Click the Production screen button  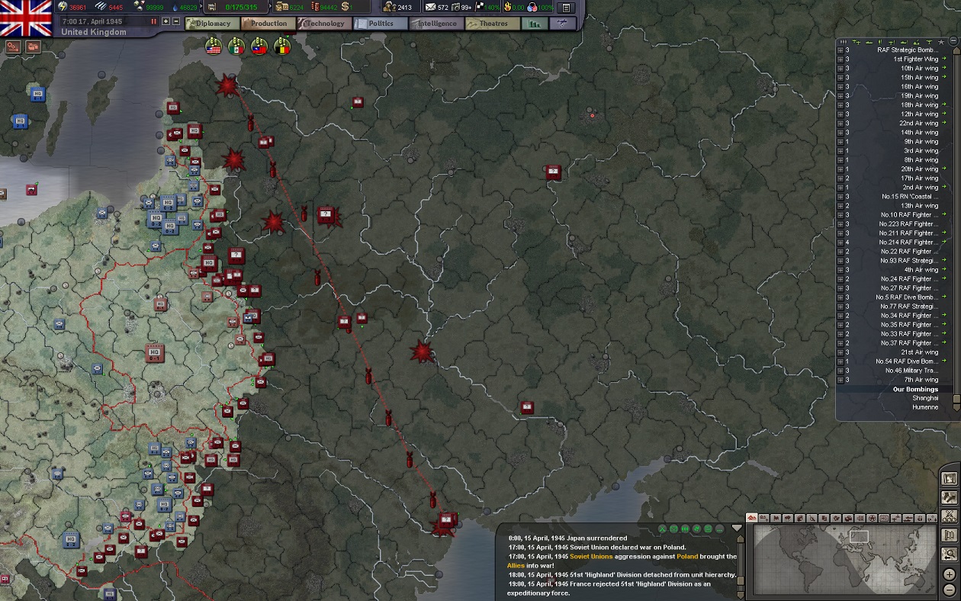pos(268,24)
